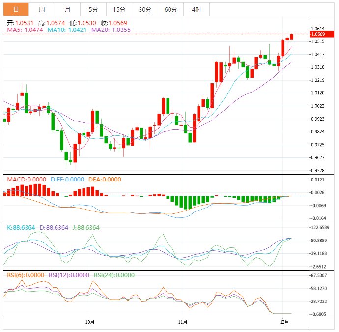Click the MA5 indicator label
This screenshot has height=332, width=339.
[25, 30]
